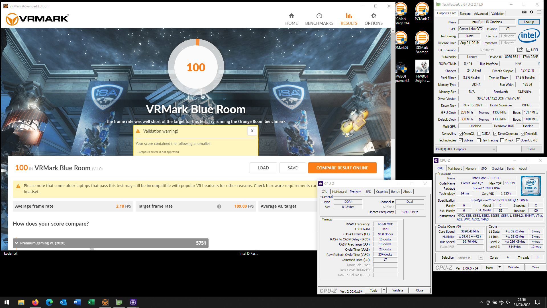Click the SAVE result button
Viewport: 547px width, 308px height.
pyautogui.click(x=293, y=168)
